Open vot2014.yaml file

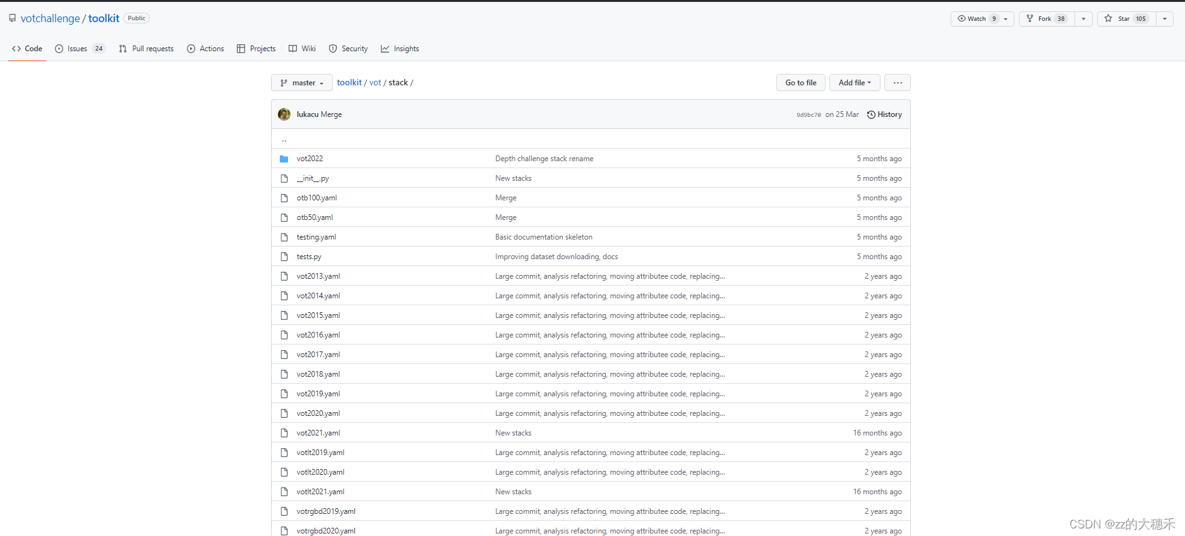click(x=318, y=296)
